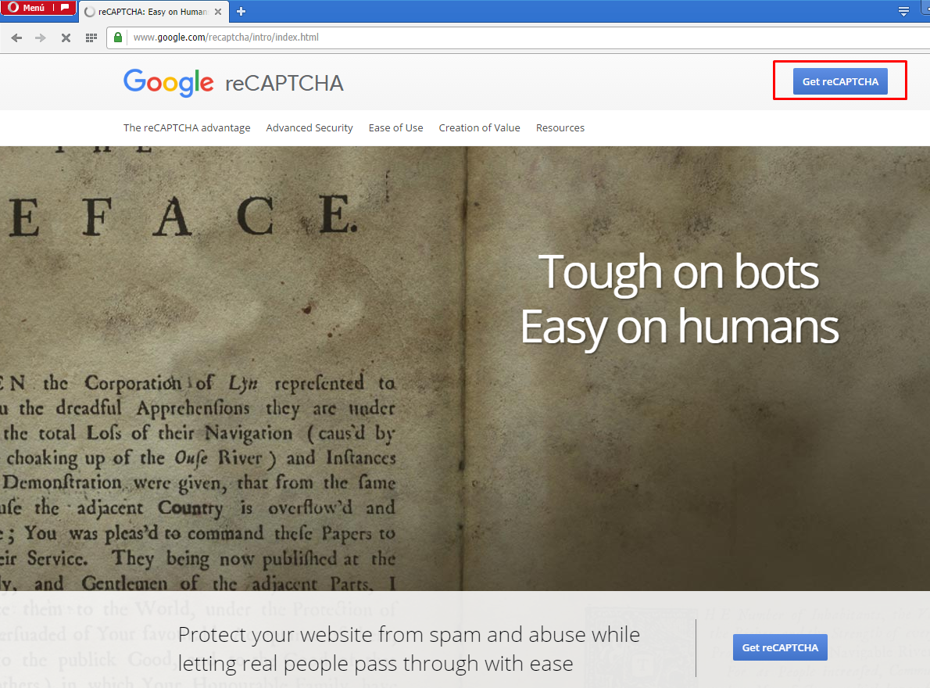Click the bottom Get reCAPTCHA button
The height and width of the screenshot is (688, 930).
[x=780, y=647]
